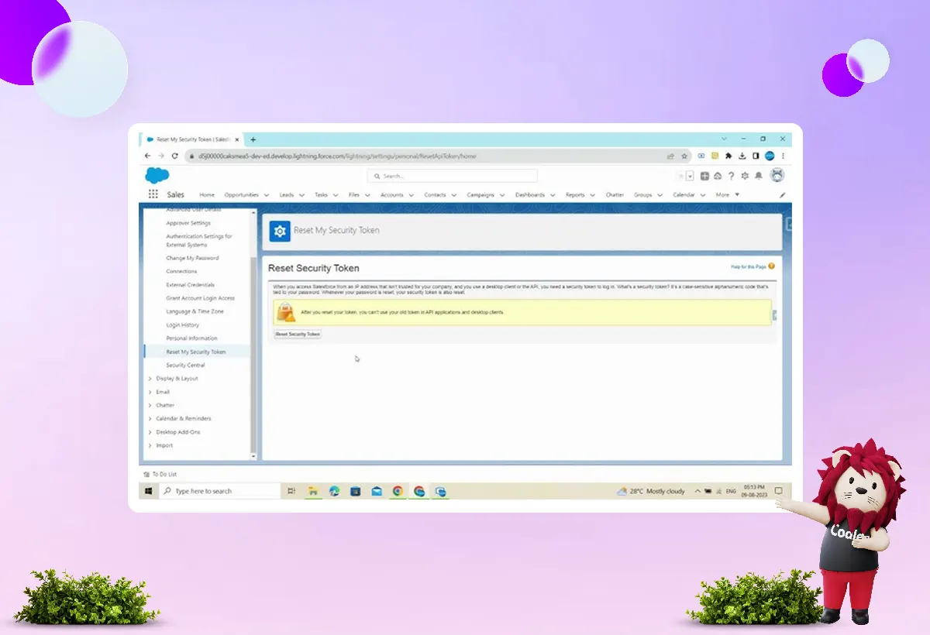930x635 pixels.
Task: Click the Salesforce cloud logo
Action: [157, 176]
